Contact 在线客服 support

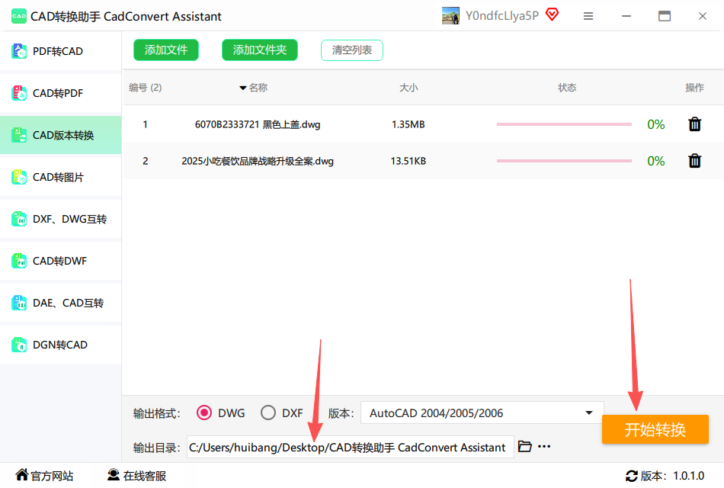click(136, 476)
